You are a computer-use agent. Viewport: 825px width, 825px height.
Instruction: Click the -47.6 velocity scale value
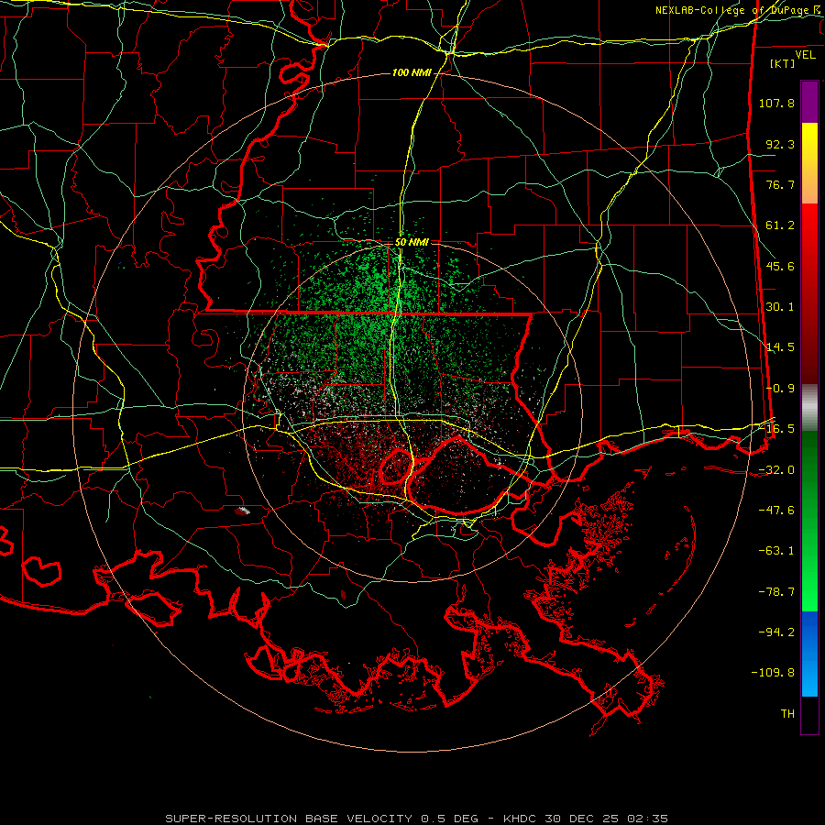click(776, 511)
